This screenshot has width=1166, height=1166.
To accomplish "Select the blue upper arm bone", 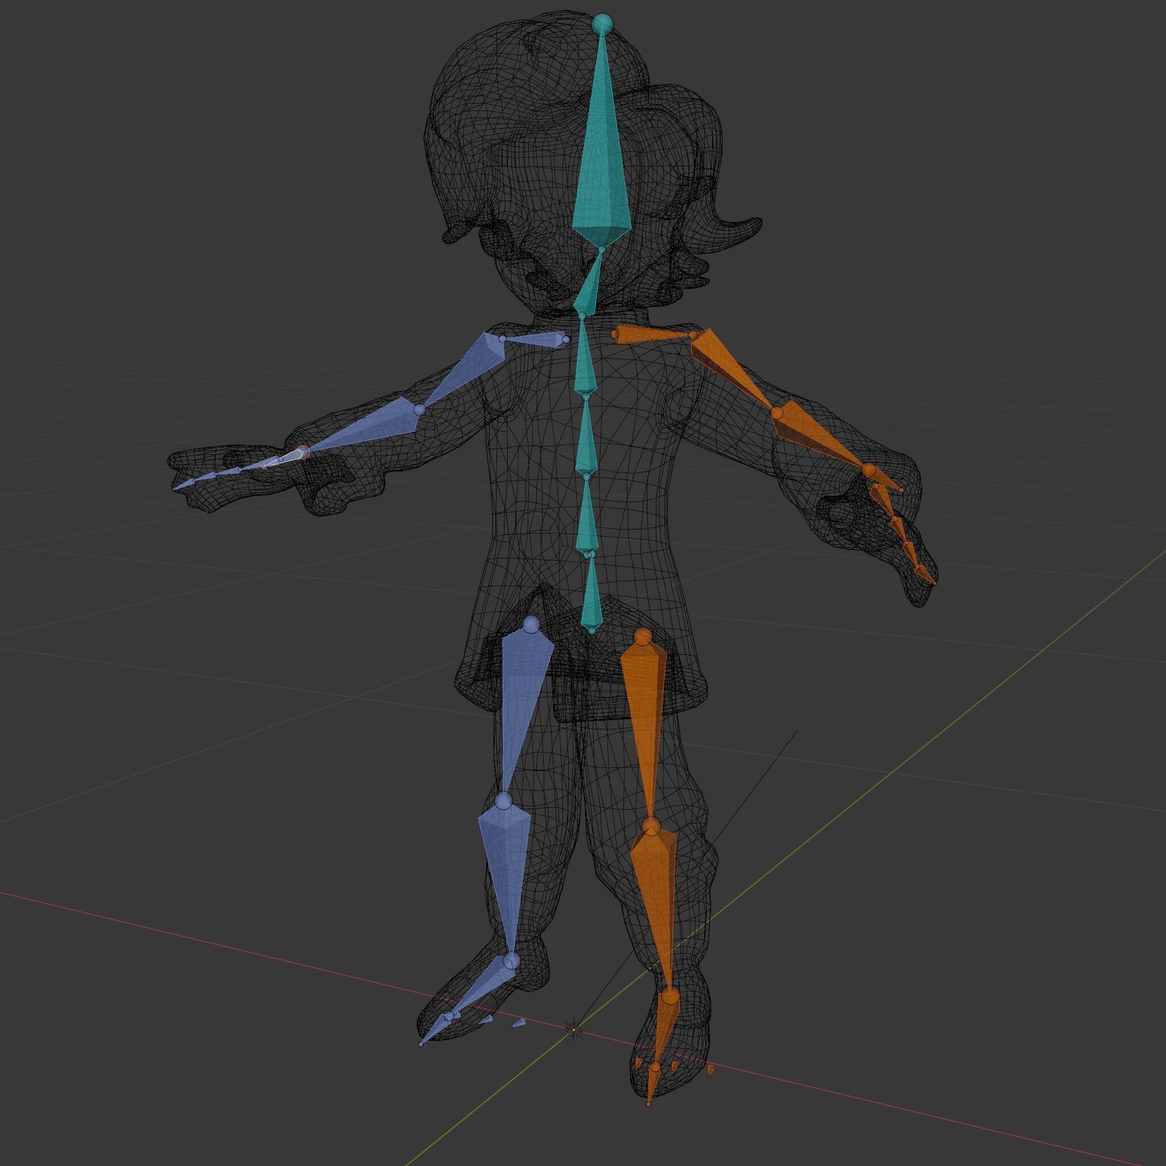I will [x=465, y=371].
